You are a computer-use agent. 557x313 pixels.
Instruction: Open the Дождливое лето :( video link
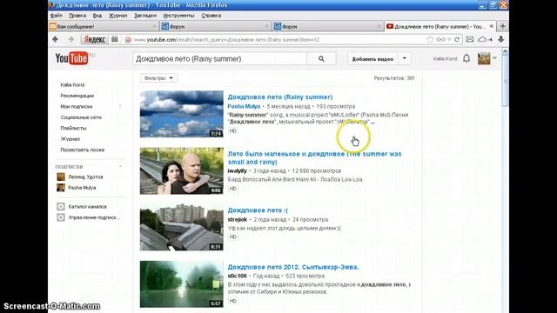pyautogui.click(x=258, y=210)
